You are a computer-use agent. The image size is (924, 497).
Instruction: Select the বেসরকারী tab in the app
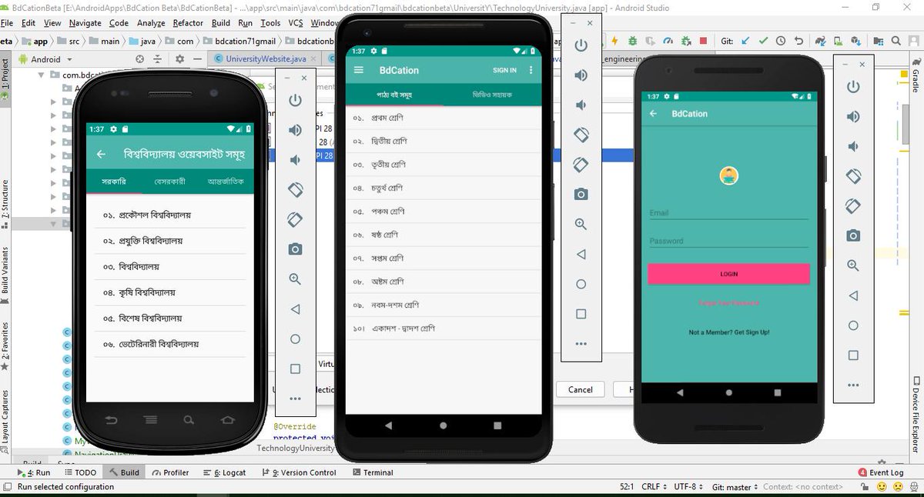tap(169, 182)
